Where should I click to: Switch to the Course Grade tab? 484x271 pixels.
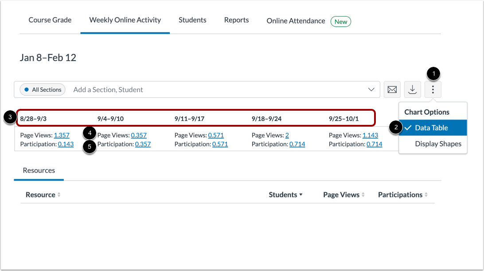50,20
